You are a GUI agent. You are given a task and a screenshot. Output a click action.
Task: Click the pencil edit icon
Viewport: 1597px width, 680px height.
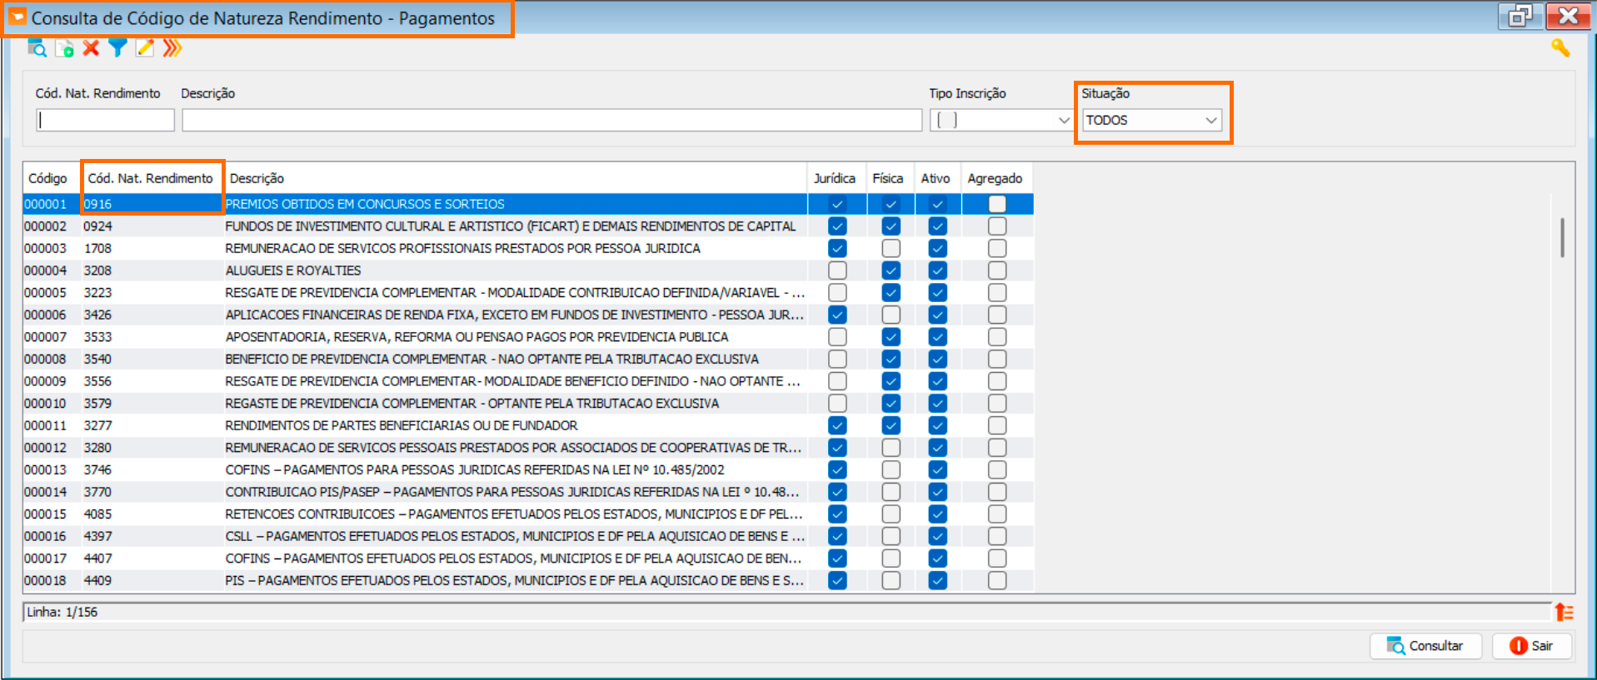coord(145,48)
